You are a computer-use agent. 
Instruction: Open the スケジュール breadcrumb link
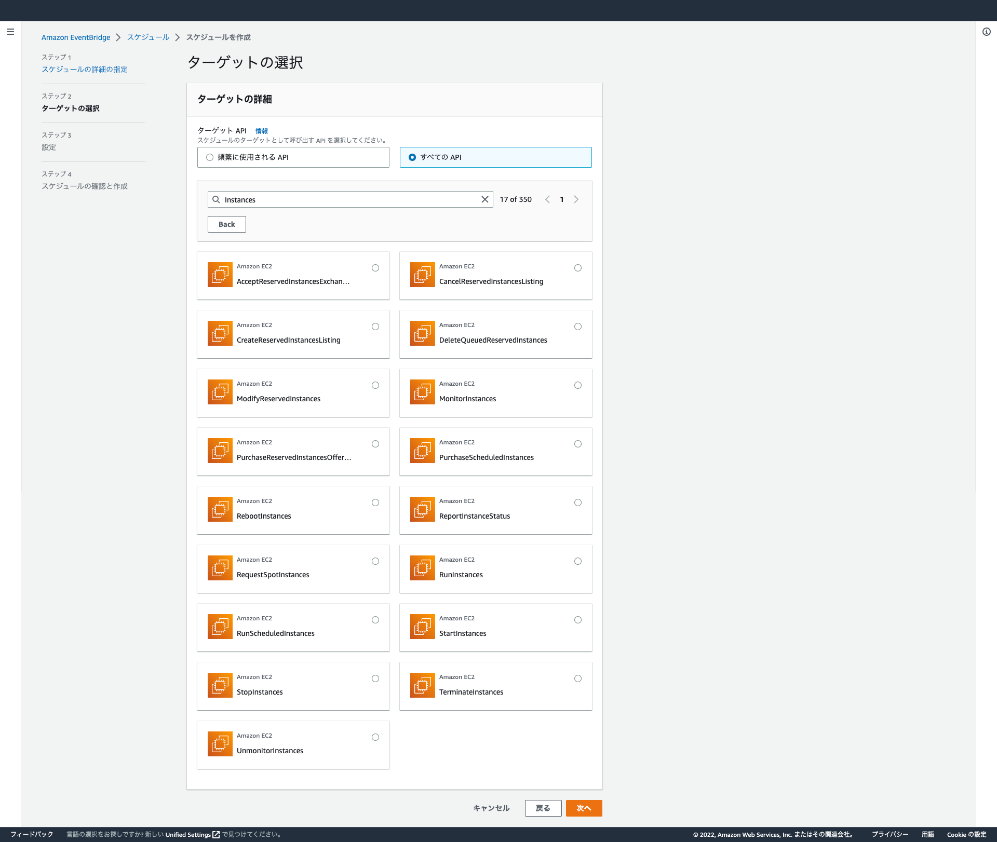click(x=148, y=37)
